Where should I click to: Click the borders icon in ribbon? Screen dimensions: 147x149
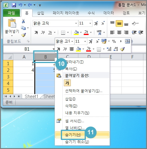pos(63,33)
